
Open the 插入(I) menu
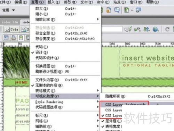coord(54,2)
